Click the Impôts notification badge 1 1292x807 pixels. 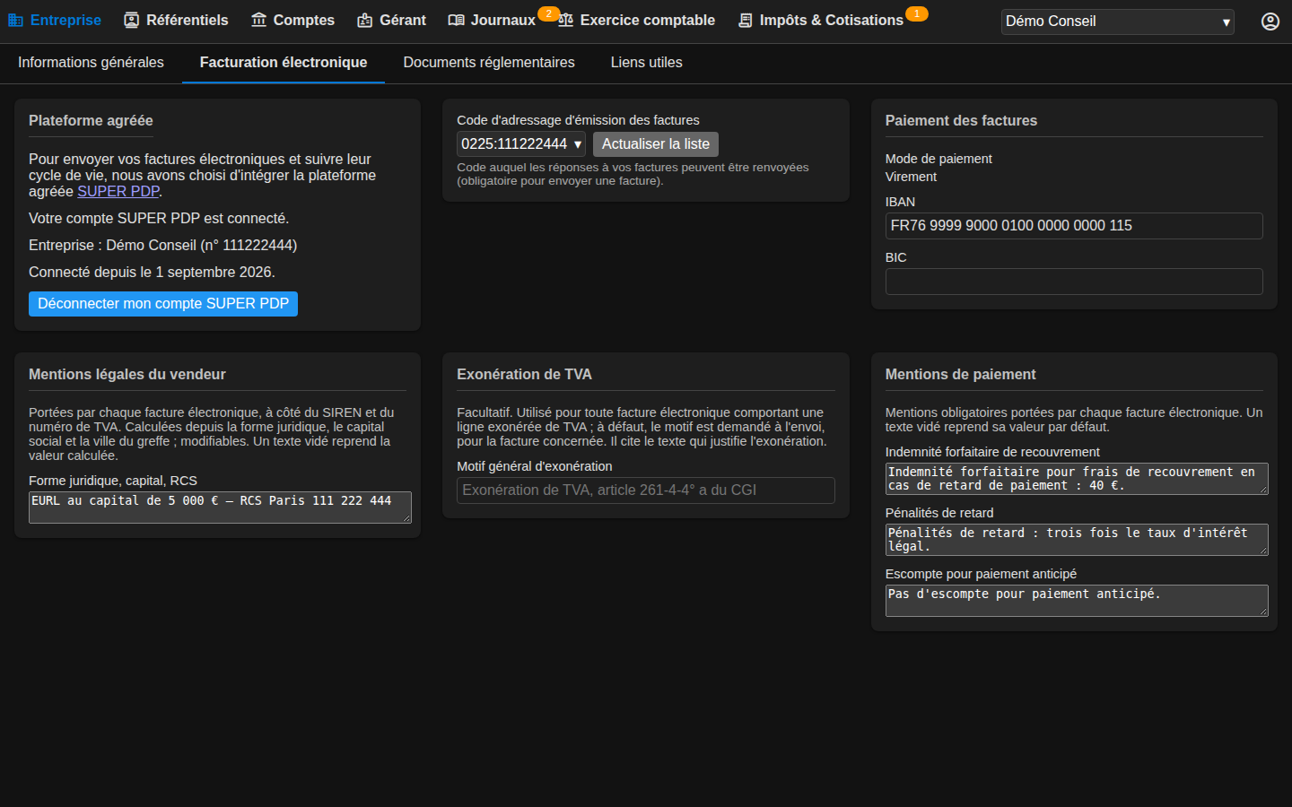point(916,13)
